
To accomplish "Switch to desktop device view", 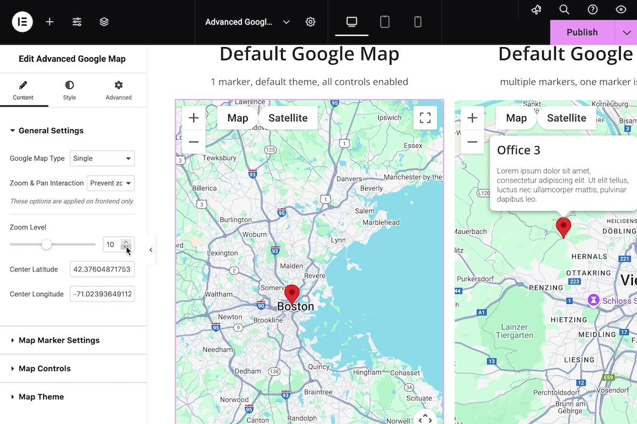I will [x=352, y=22].
